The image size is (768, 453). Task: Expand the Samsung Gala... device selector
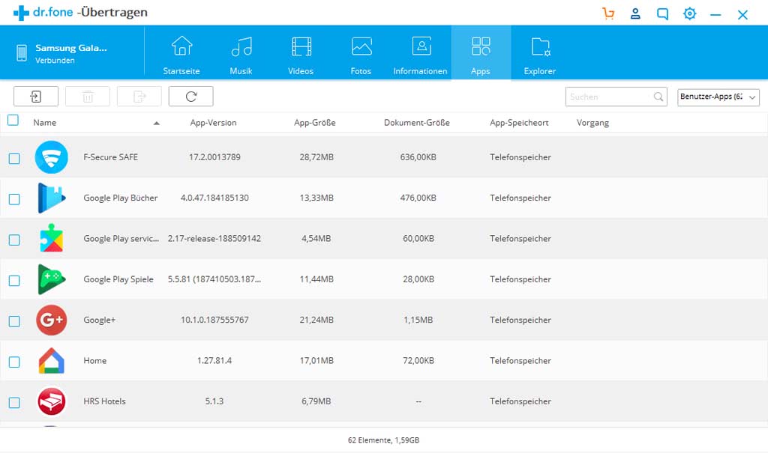71,52
